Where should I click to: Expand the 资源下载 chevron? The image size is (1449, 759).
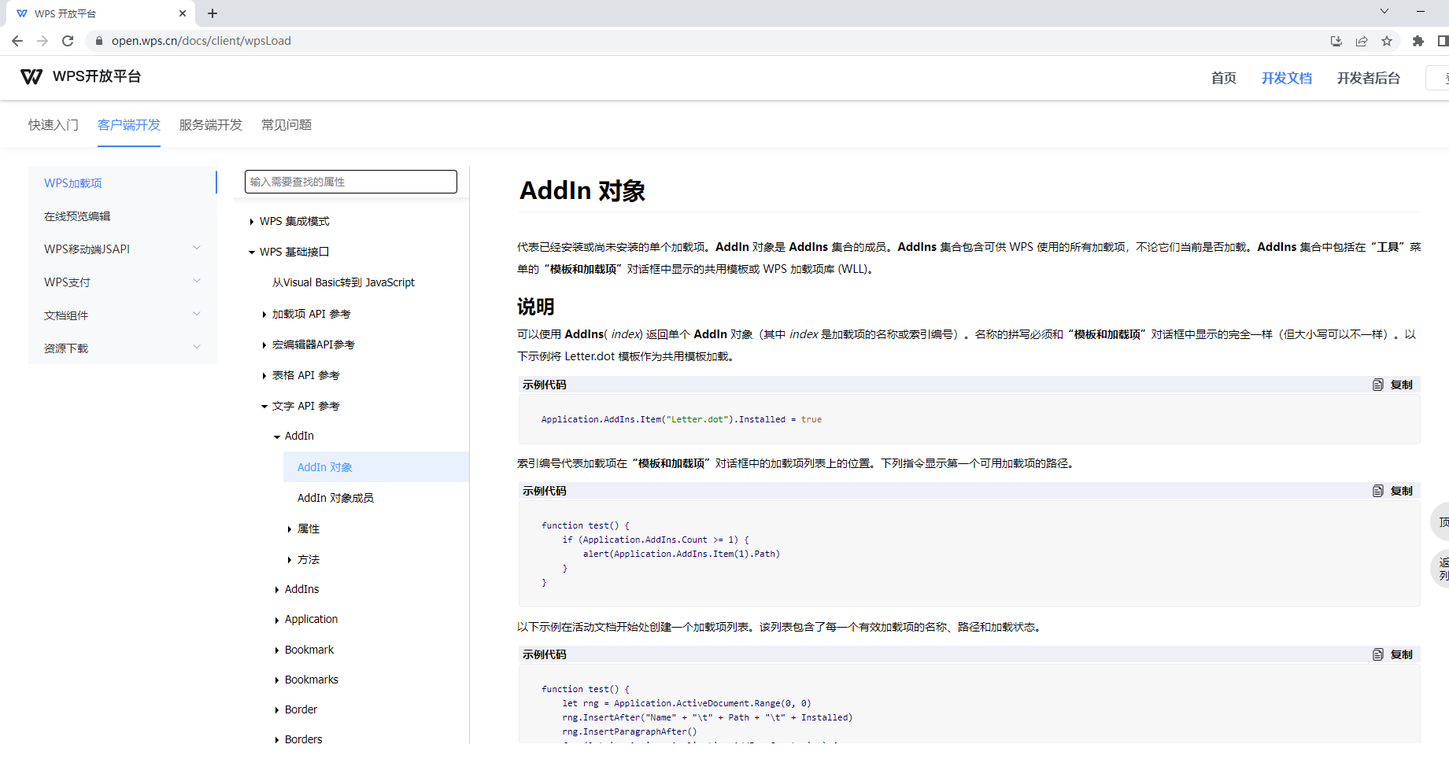tap(197, 347)
